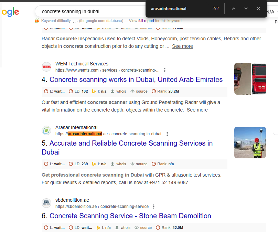
Task: Click the sbdemolition.ae site favicon
Action: coord(46,203)
